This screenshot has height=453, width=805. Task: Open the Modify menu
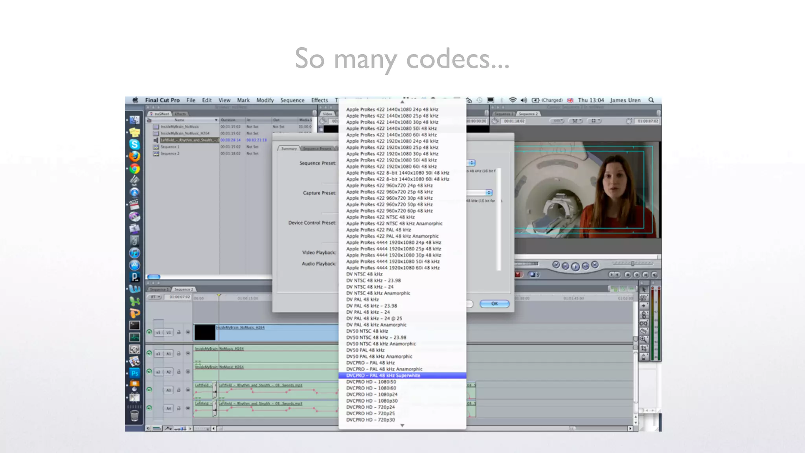tap(265, 100)
